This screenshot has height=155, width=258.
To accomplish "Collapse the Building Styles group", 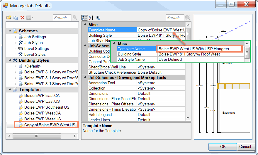I will tap(10, 60).
